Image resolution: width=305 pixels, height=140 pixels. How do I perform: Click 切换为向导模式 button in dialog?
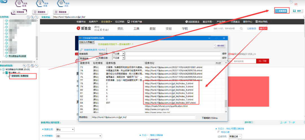(87, 42)
